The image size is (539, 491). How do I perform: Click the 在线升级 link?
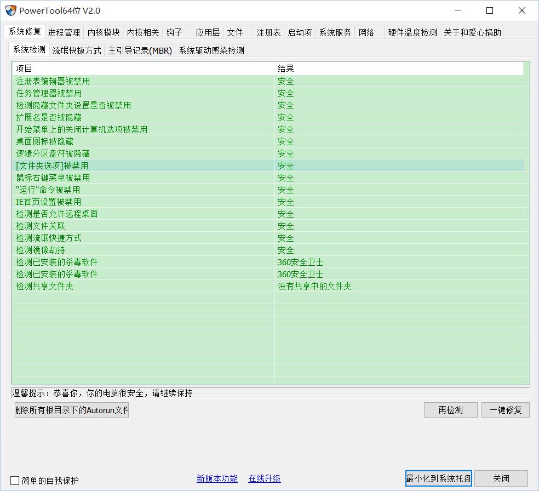point(265,478)
